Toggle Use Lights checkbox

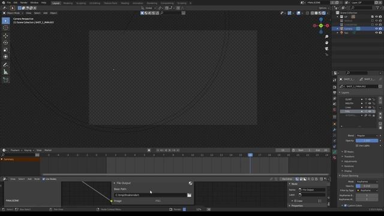(357, 145)
